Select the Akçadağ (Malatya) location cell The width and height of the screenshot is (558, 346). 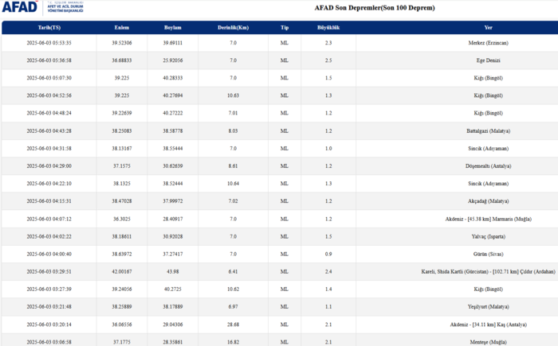(x=488, y=201)
